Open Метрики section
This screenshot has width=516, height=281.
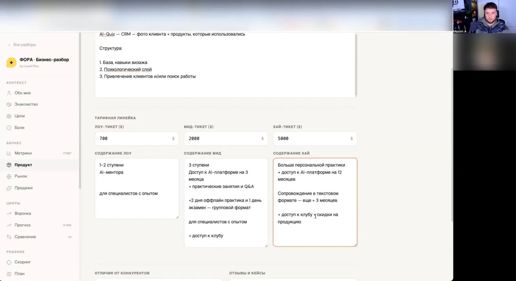pos(23,153)
